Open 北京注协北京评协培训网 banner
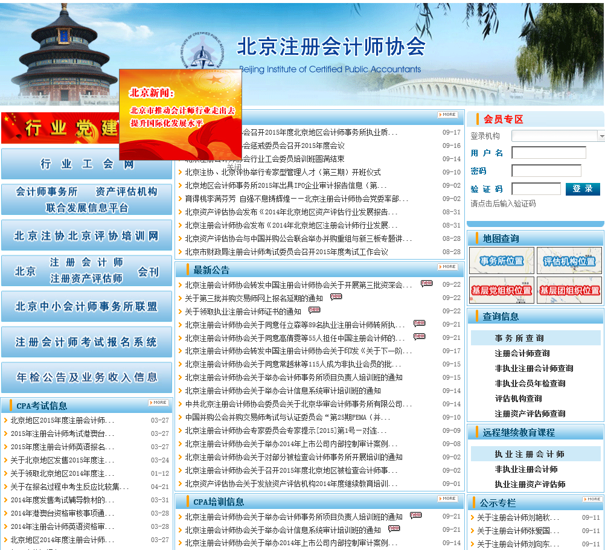 point(86,235)
